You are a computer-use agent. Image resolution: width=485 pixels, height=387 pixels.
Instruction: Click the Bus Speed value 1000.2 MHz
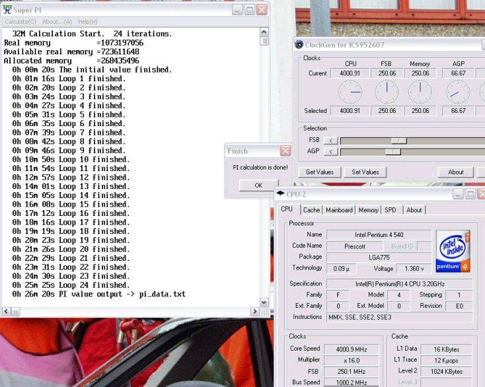tap(352, 382)
